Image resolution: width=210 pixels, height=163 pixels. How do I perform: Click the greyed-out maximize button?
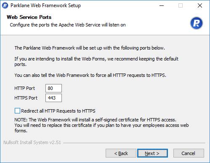tap(181, 5)
